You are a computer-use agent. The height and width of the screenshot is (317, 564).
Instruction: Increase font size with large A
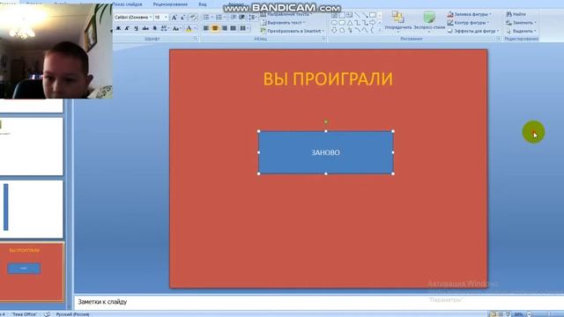(x=174, y=18)
